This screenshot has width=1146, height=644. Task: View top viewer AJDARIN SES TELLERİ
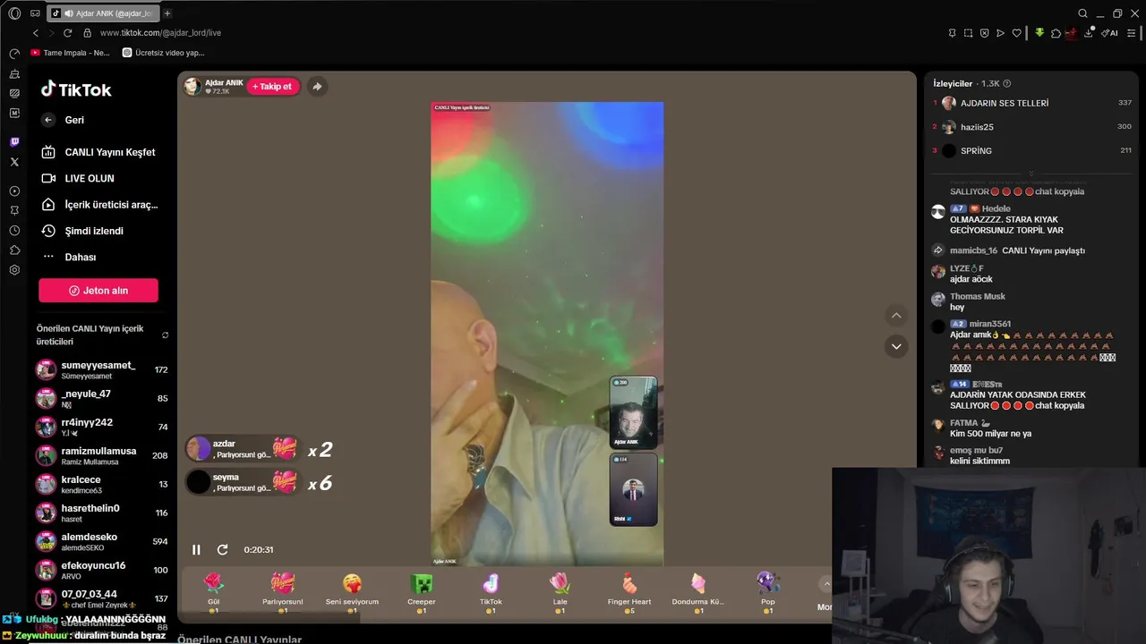point(1031,103)
